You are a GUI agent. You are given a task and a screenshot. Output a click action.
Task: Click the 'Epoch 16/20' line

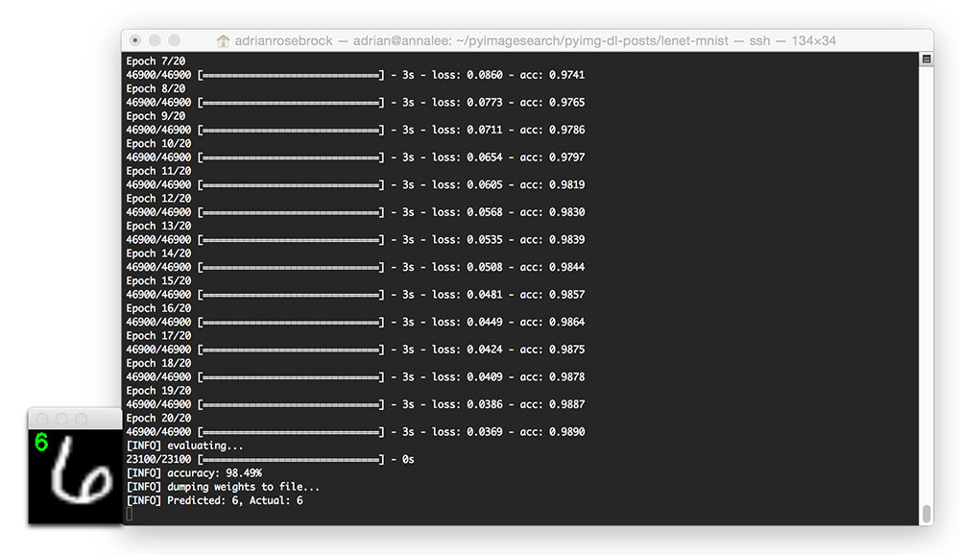(158, 308)
